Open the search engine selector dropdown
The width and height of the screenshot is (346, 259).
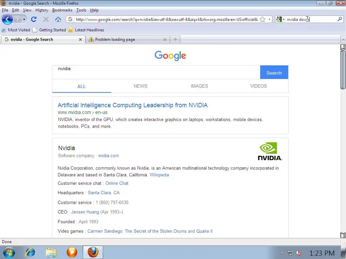(x=280, y=19)
